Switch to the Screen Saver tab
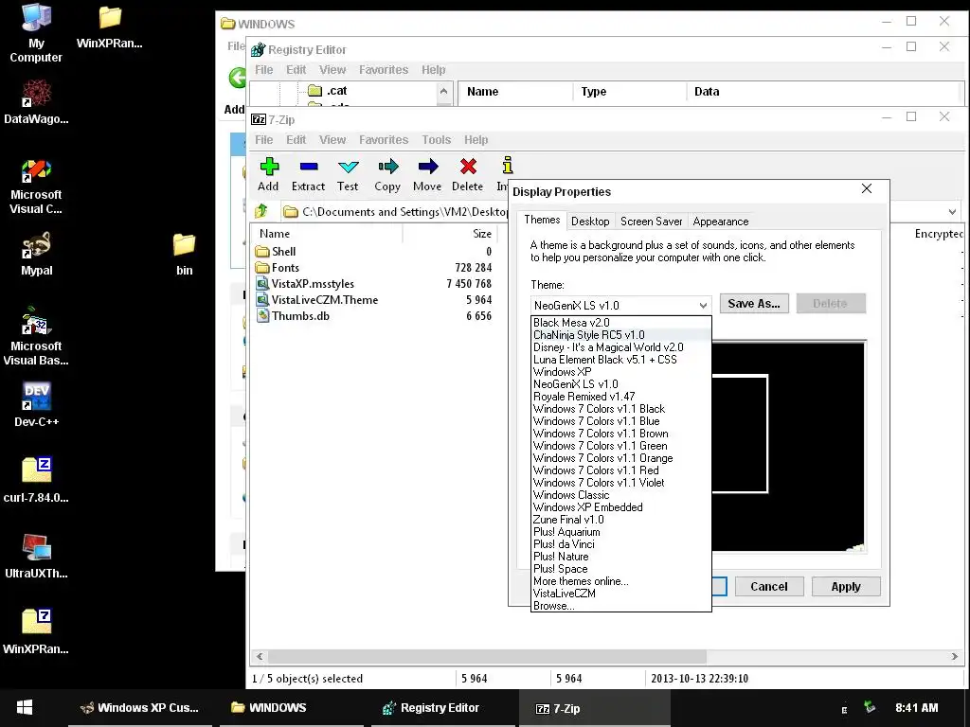Screen dimensions: 970x727 click(x=651, y=222)
